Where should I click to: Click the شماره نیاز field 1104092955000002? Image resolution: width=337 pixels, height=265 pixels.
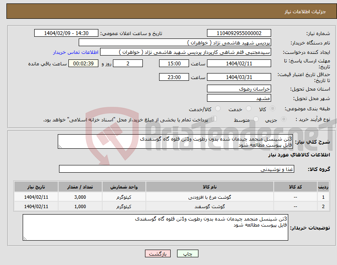point(239,33)
